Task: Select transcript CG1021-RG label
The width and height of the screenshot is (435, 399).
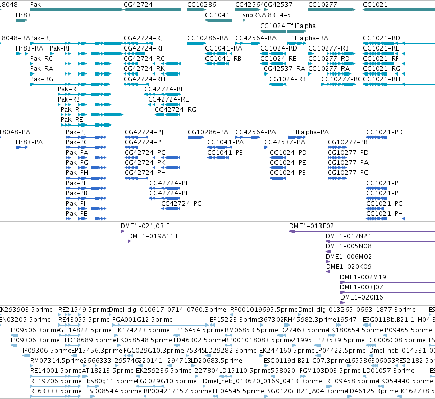Action: pyautogui.click(x=381, y=69)
